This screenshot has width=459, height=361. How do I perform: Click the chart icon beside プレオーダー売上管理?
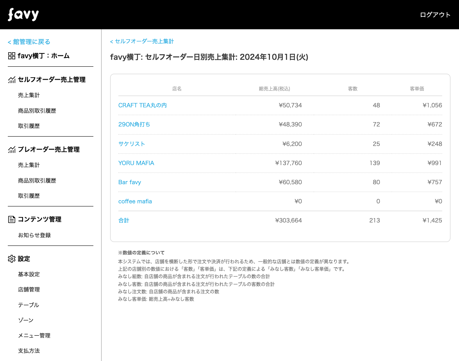12,149
